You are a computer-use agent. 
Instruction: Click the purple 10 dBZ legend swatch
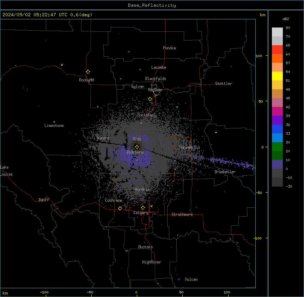(x=277, y=164)
